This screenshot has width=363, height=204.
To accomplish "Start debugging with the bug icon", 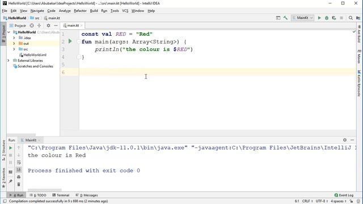I will click(x=327, y=18).
